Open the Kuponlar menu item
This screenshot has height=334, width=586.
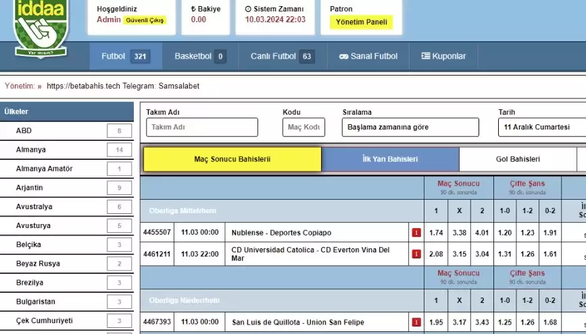(x=443, y=57)
